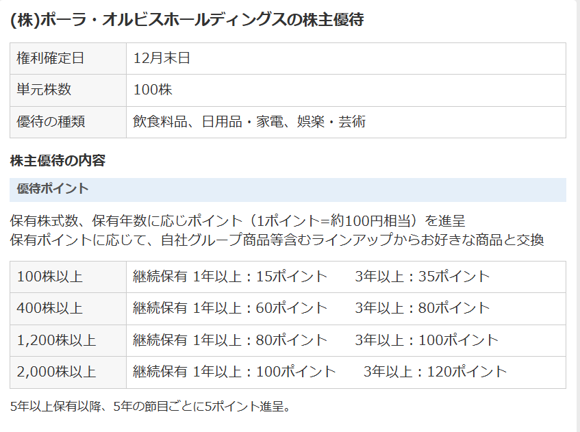Viewport: 580px width, 432px height.
Task: Select the 2,000株以上 row label
Action: pyautogui.click(x=56, y=372)
